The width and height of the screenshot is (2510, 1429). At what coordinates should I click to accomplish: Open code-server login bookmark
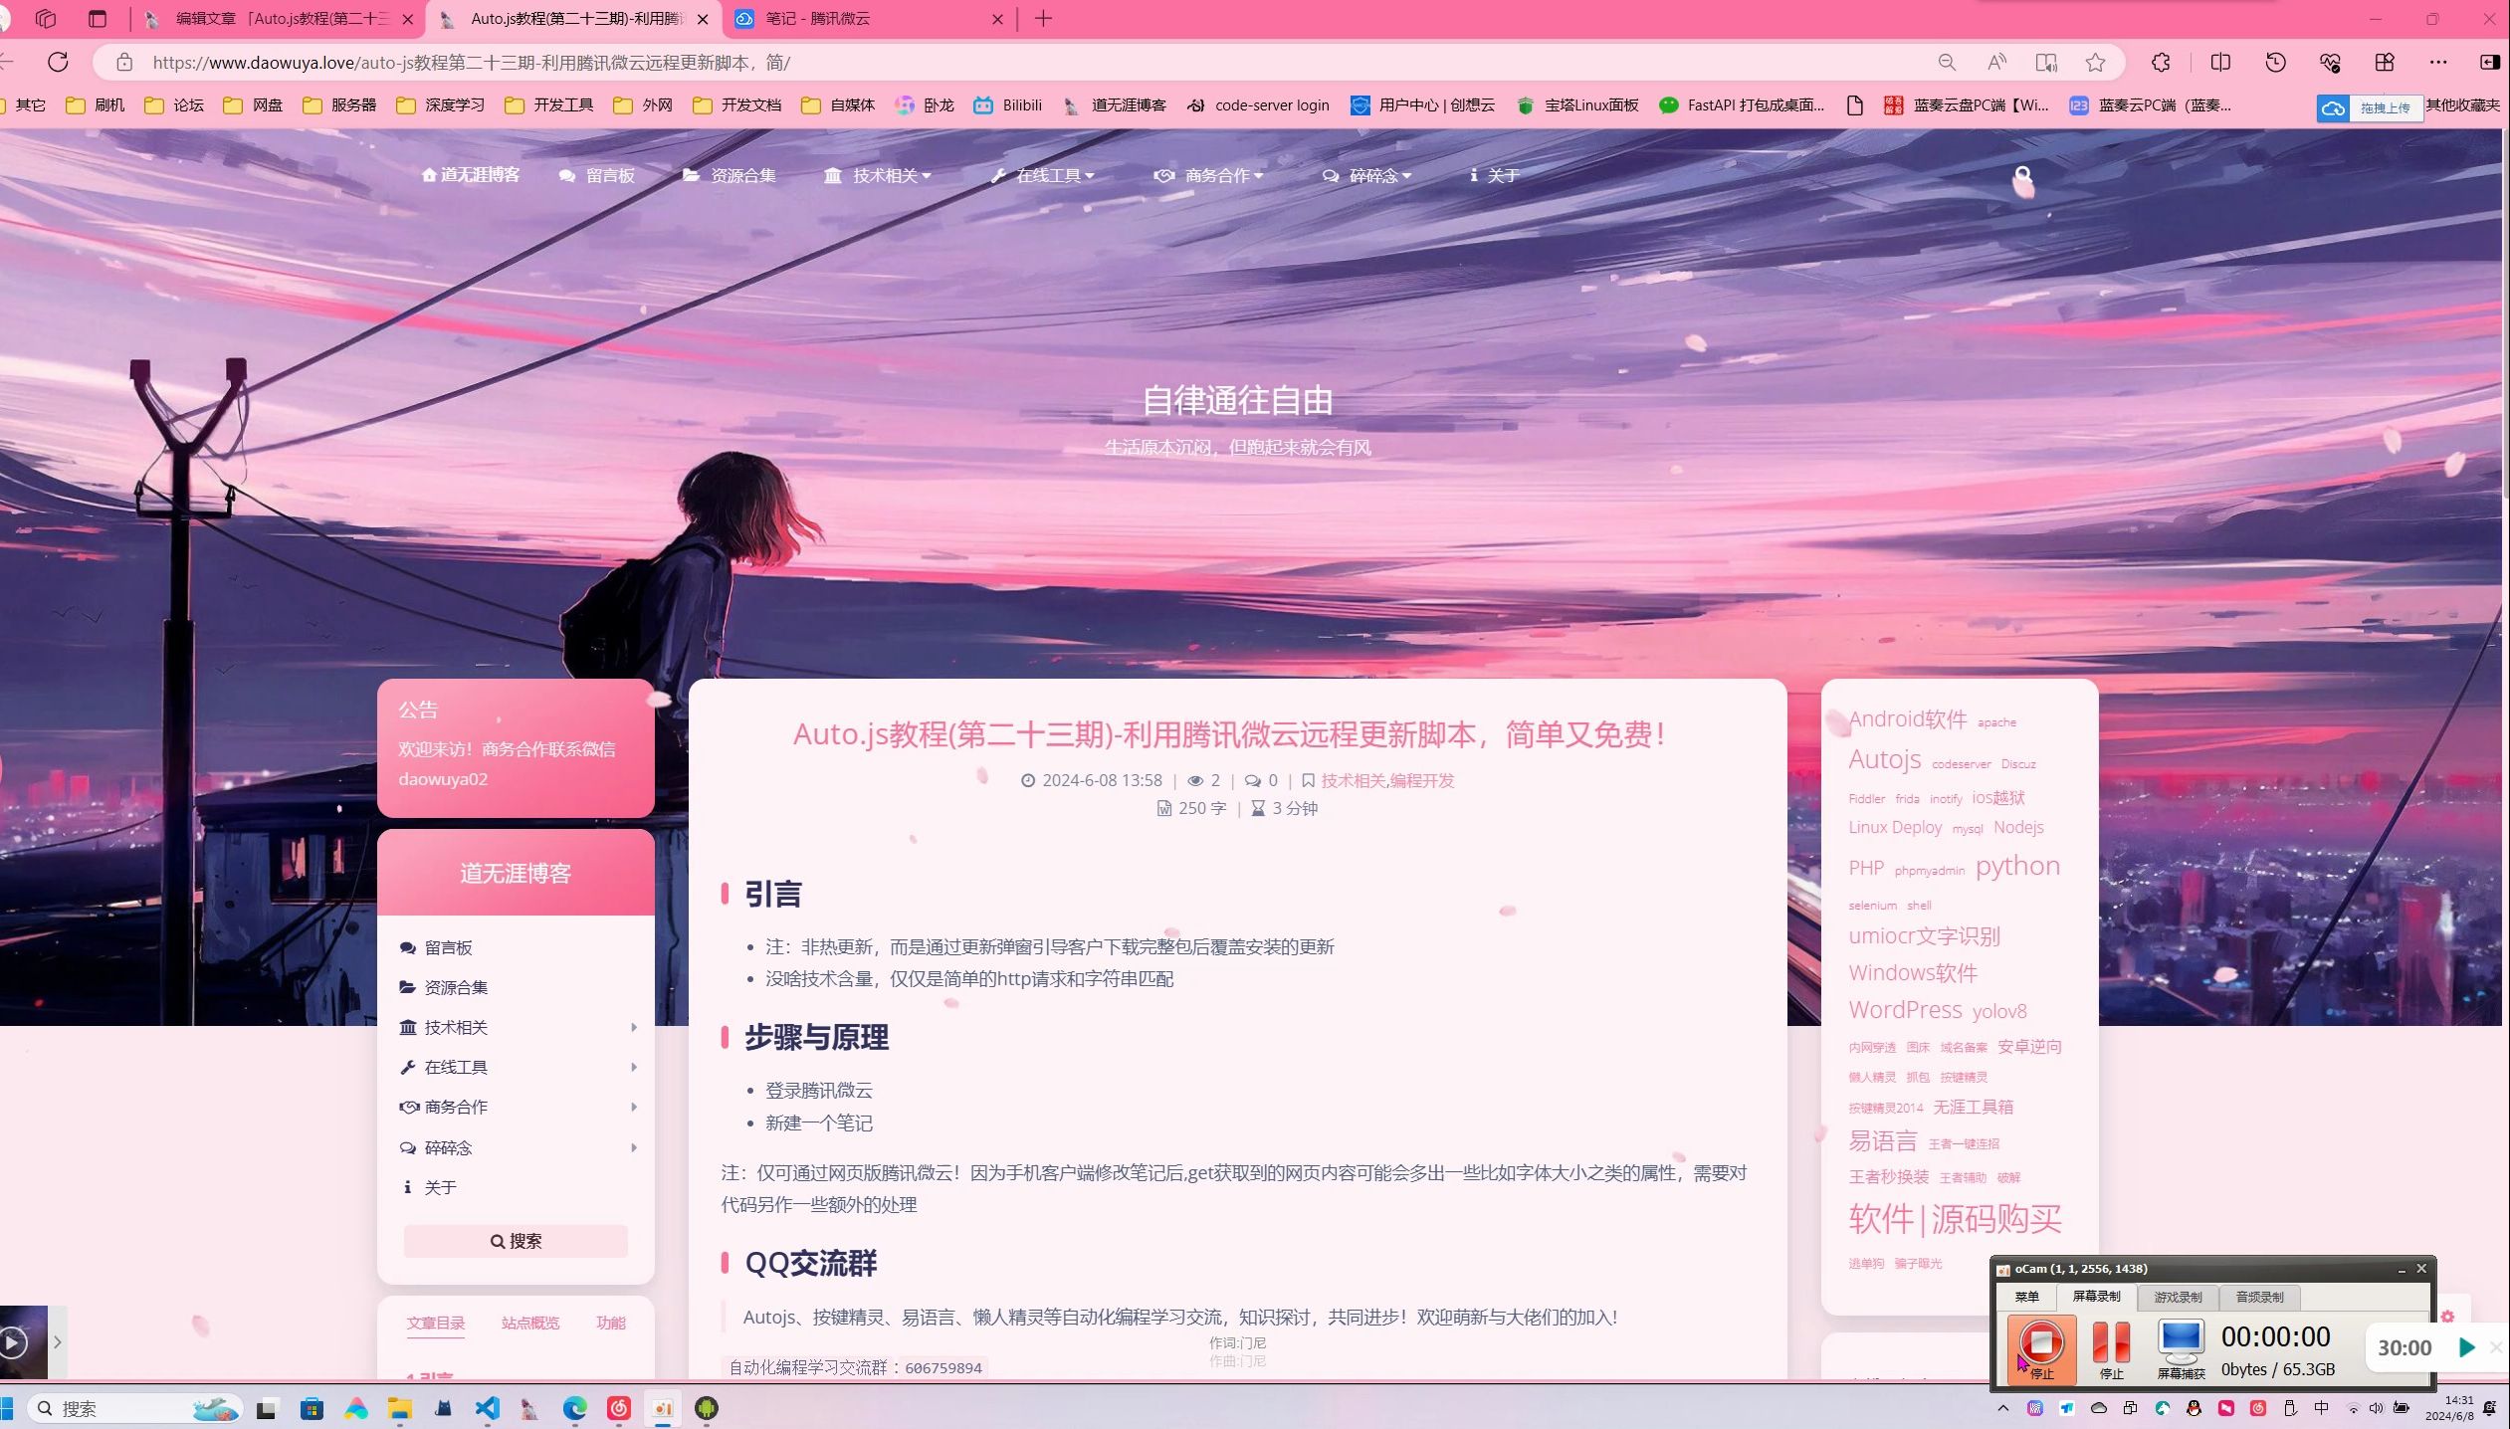click(x=1257, y=104)
